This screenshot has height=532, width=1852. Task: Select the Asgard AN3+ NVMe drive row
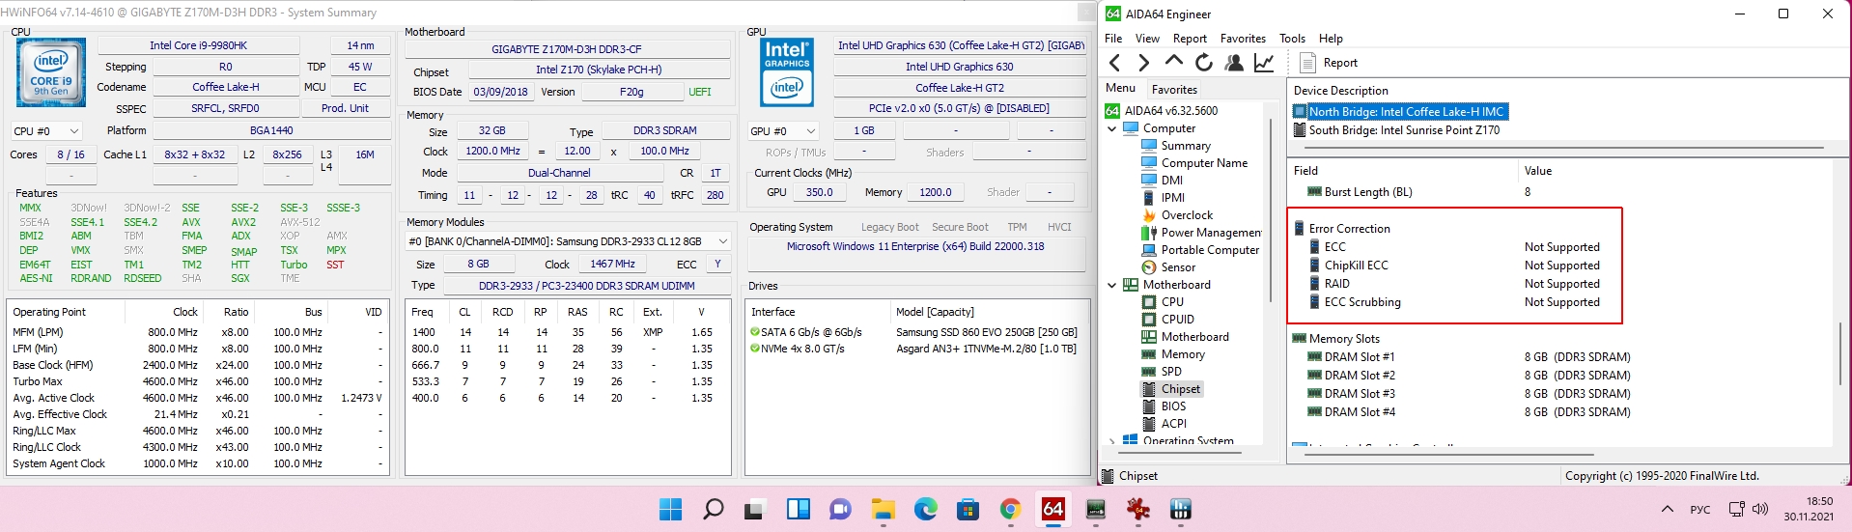pos(914,349)
